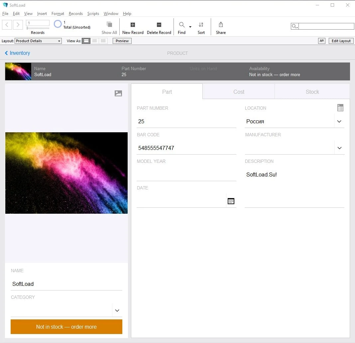Click the Name field SoftLoad
Viewport: 355px width, 343px height.
click(x=66, y=284)
